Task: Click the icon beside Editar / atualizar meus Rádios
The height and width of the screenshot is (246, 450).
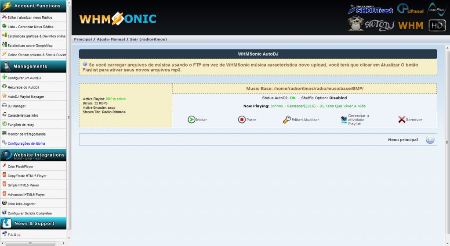Action: (4, 17)
